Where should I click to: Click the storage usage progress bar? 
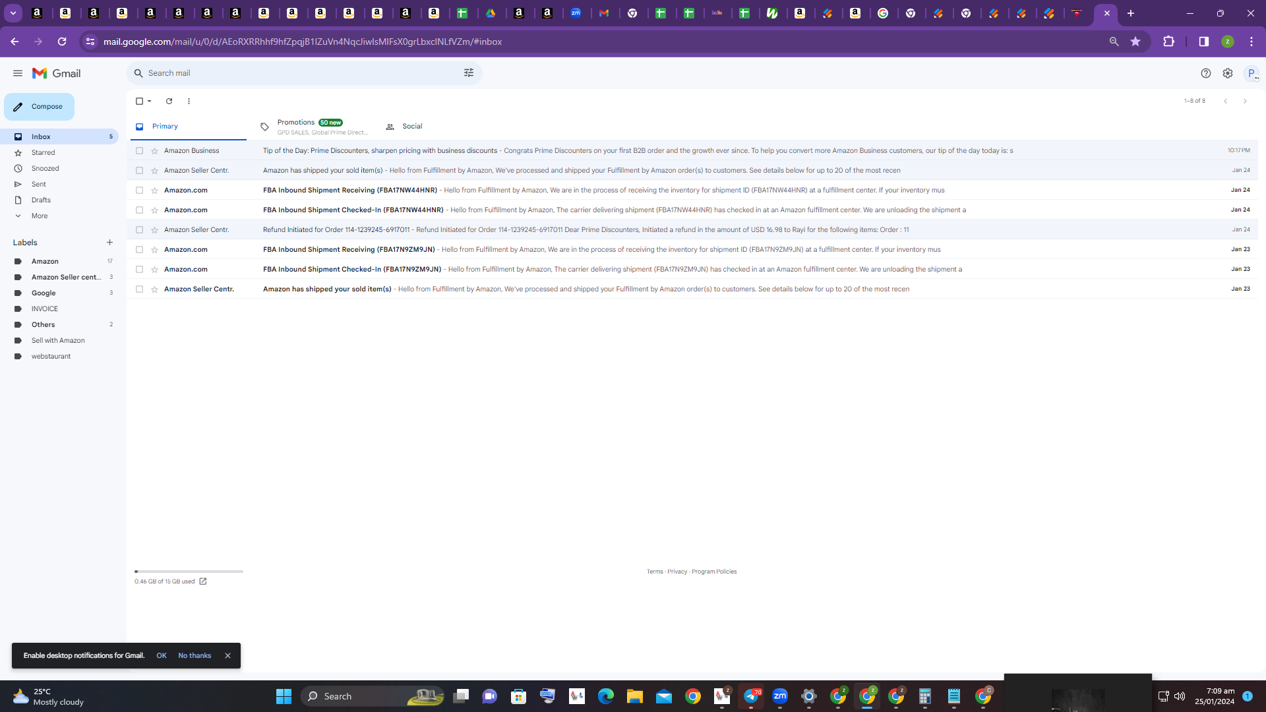[189, 572]
